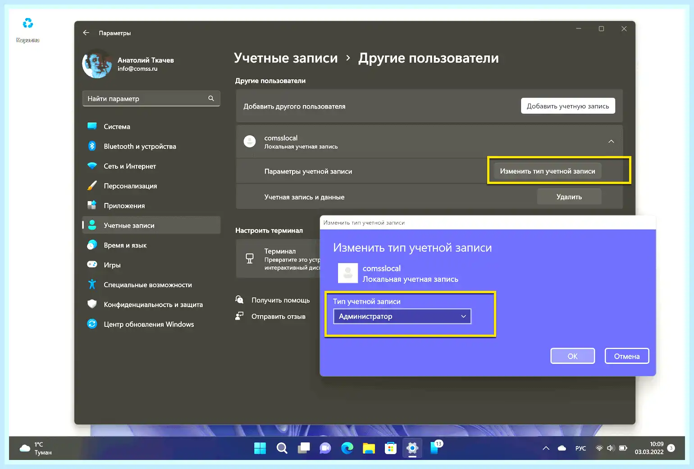Collapse the comsslocal account entry chevron
Viewport: 694px width, 469px height.
(x=611, y=142)
